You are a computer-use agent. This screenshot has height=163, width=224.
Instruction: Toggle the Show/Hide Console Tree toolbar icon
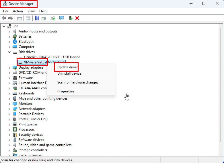coord(20,18)
